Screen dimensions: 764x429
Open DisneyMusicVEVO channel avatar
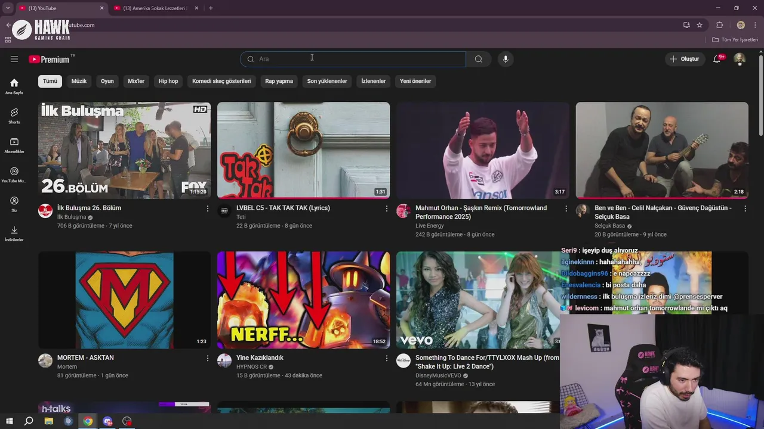(x=403, y=360)
